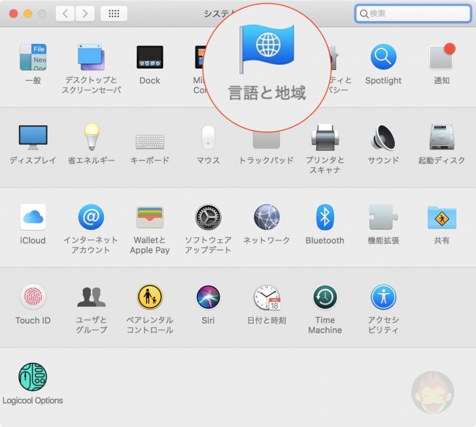
Task: Open ユーザとグループ preferences
Action: 91,297
